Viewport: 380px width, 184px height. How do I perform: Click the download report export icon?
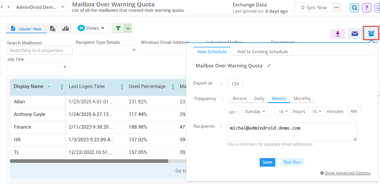click(x=338, y=34)
